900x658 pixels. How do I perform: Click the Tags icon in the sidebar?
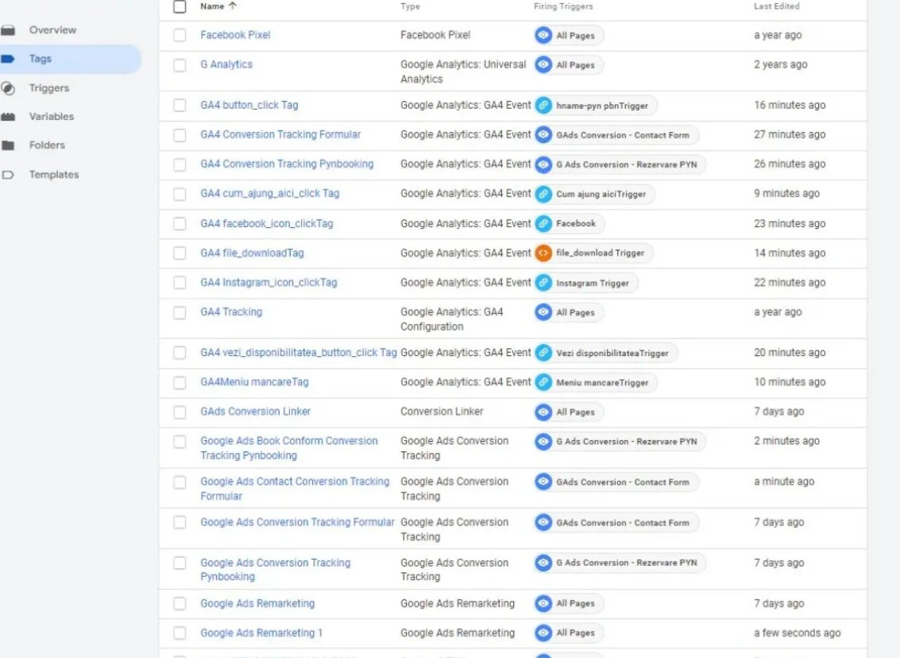pos(8,59)
